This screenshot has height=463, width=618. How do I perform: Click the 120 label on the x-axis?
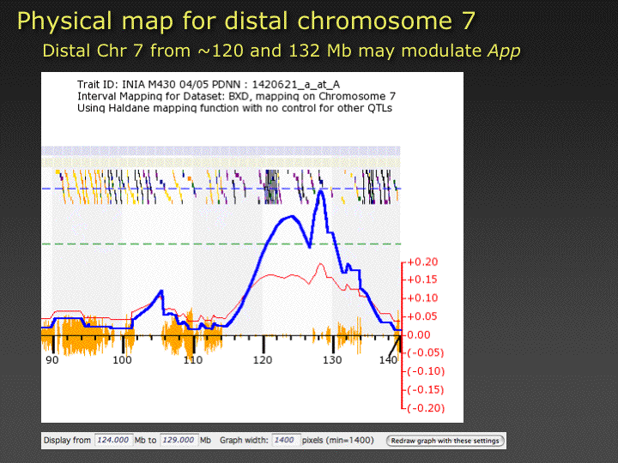point(262,360)
